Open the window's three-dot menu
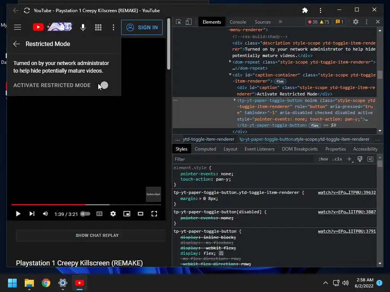390x292 pixels. pos(320,10)
